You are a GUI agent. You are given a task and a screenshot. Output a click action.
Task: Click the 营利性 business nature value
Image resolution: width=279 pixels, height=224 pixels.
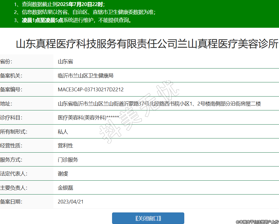pos(65,146)
